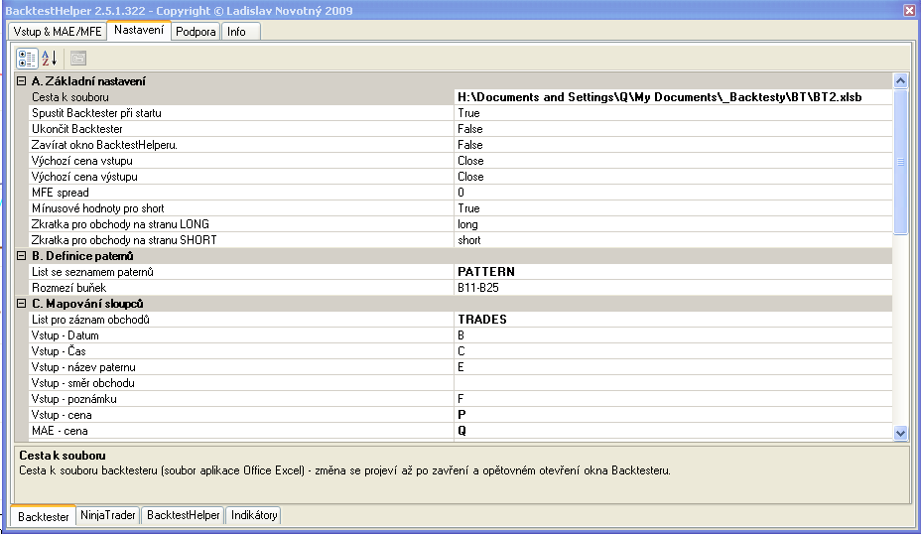921x534 pixels.
Task: Edit the LONG abbreviation value long
Action: [673, 223]
